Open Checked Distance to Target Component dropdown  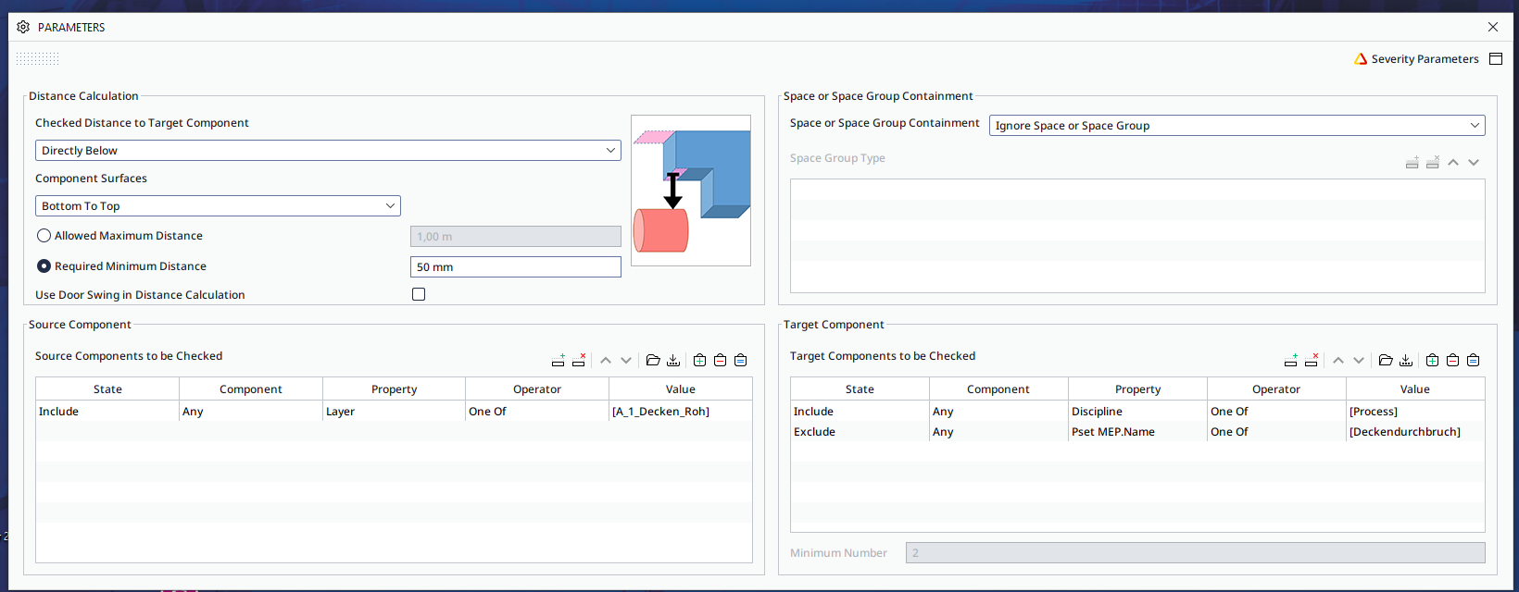pos(328,150)
